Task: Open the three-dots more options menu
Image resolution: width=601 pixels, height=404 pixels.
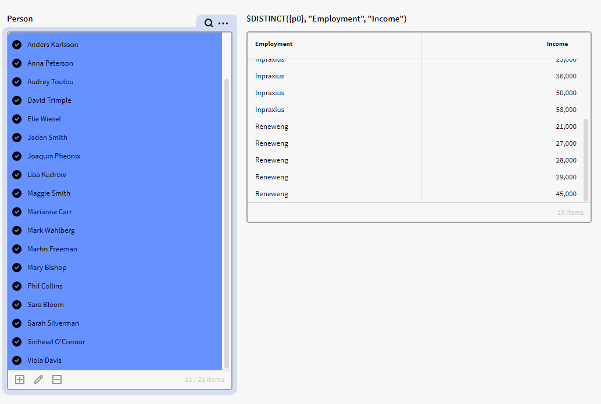Action: pyautogui.click(x=223, y=23)
